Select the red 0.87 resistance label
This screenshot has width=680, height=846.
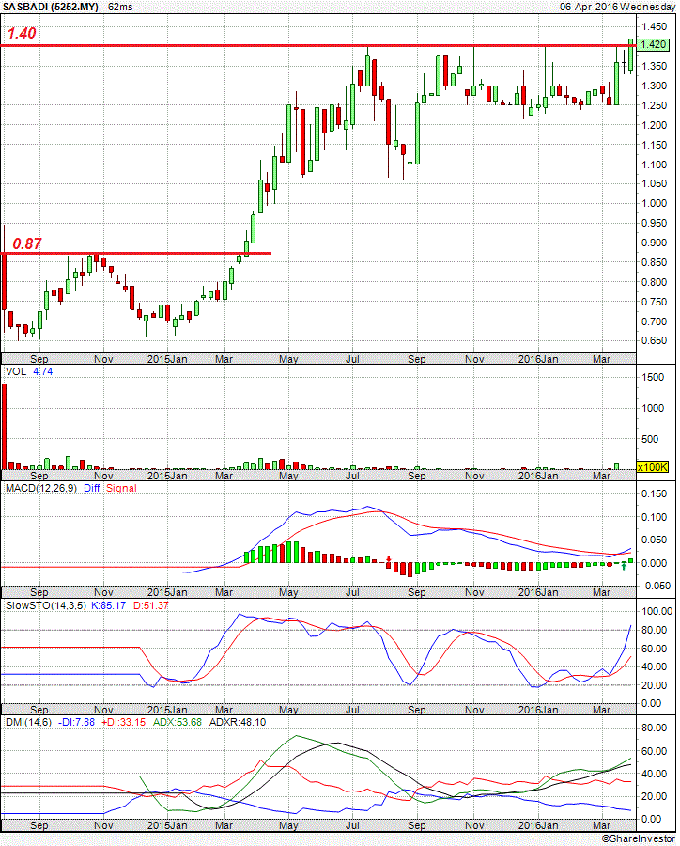pos(27,243)
